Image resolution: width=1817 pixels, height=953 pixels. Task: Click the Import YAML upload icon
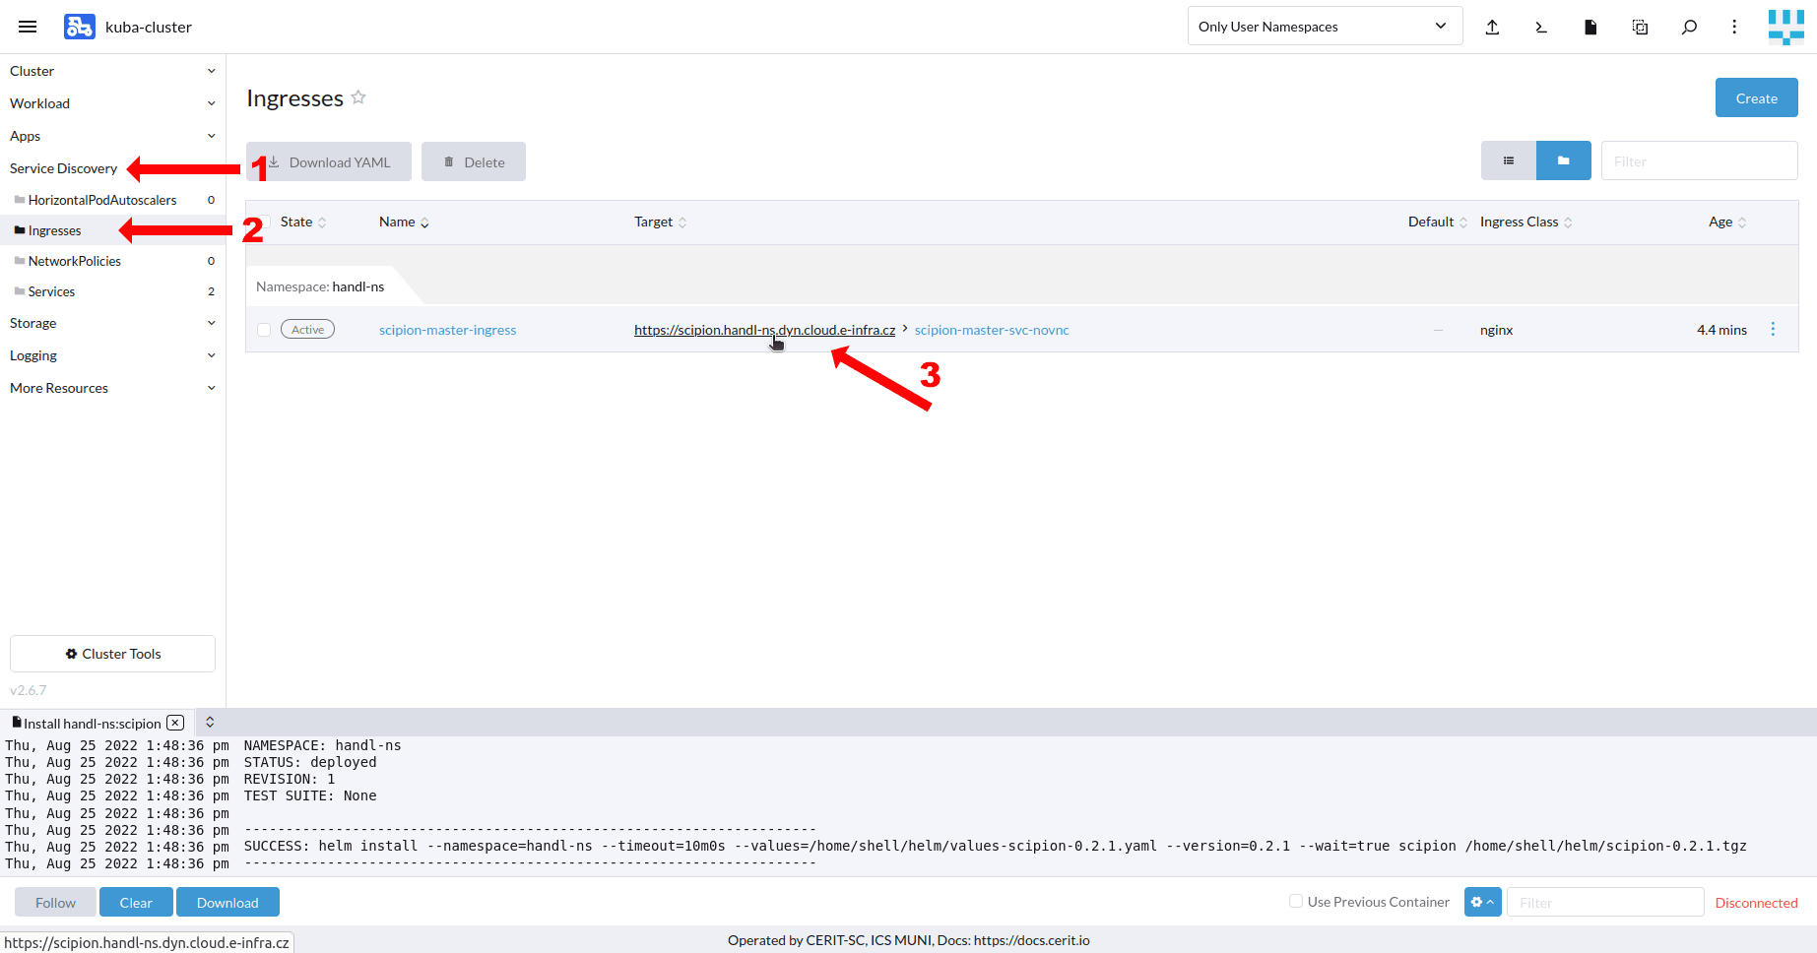click(1492, 27)
